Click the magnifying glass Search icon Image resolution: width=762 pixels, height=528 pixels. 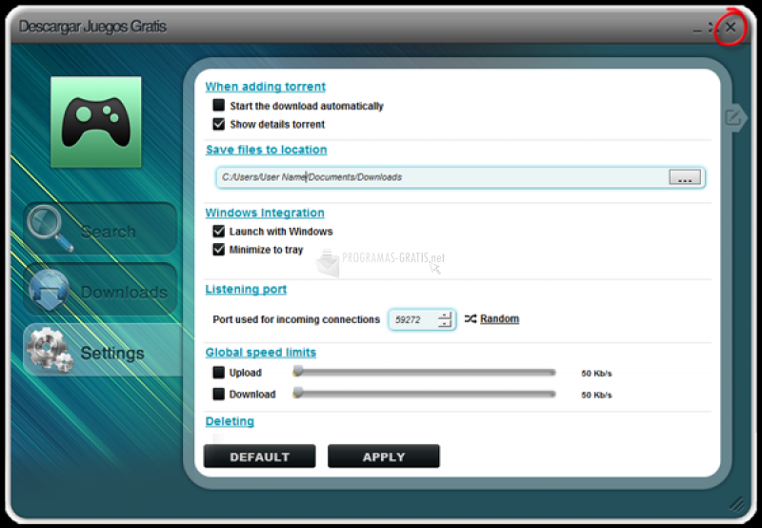50,228
